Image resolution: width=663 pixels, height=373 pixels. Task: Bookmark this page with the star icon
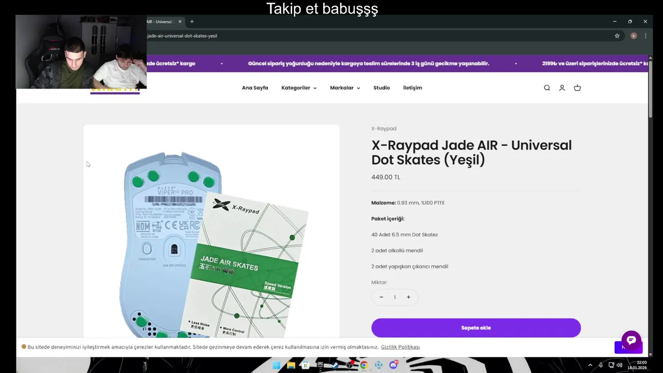[617, 36]
